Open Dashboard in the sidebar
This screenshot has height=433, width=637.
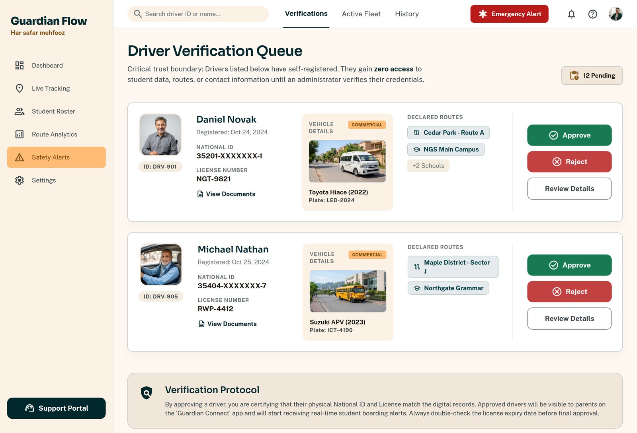click(x=56, y=65)
